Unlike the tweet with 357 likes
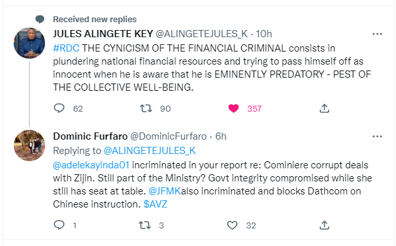 pos(233,108)
